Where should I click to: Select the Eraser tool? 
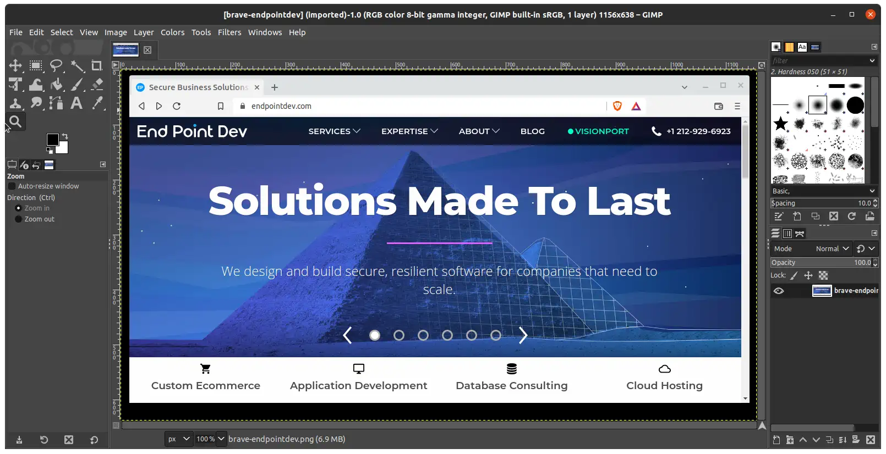[x=97, y=85]
